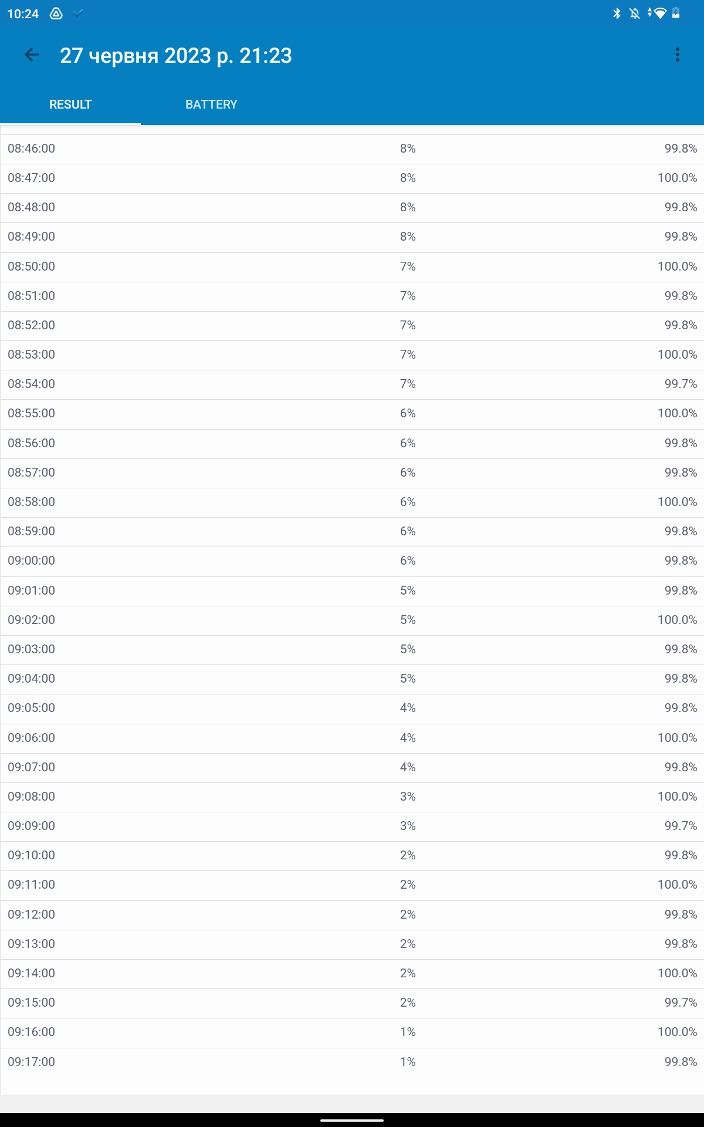This screenshot has height=1127, width=704.
Task: Tap the 09:00:00 row timestamp
Action: [32, 561]
